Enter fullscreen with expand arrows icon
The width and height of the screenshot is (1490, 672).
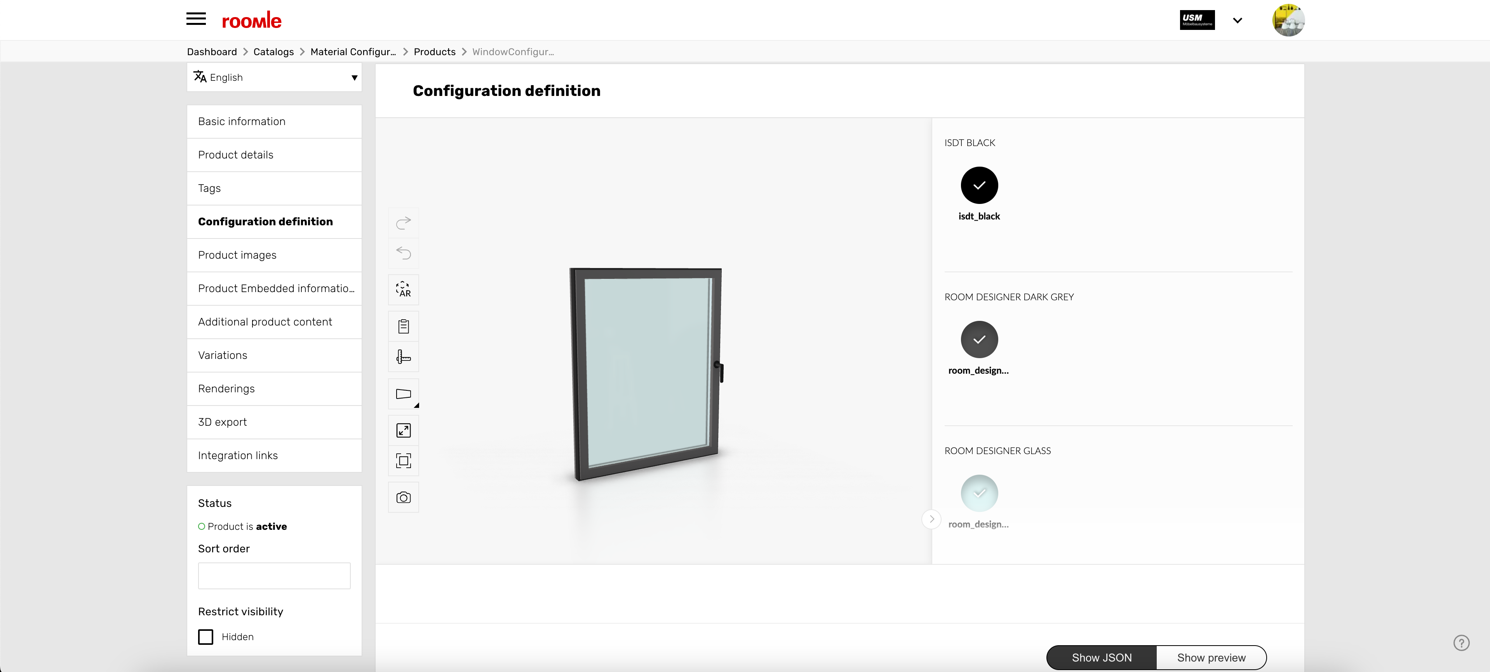403,430
